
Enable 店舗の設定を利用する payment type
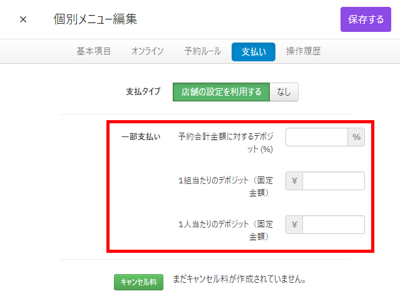(x=221, y=92)
